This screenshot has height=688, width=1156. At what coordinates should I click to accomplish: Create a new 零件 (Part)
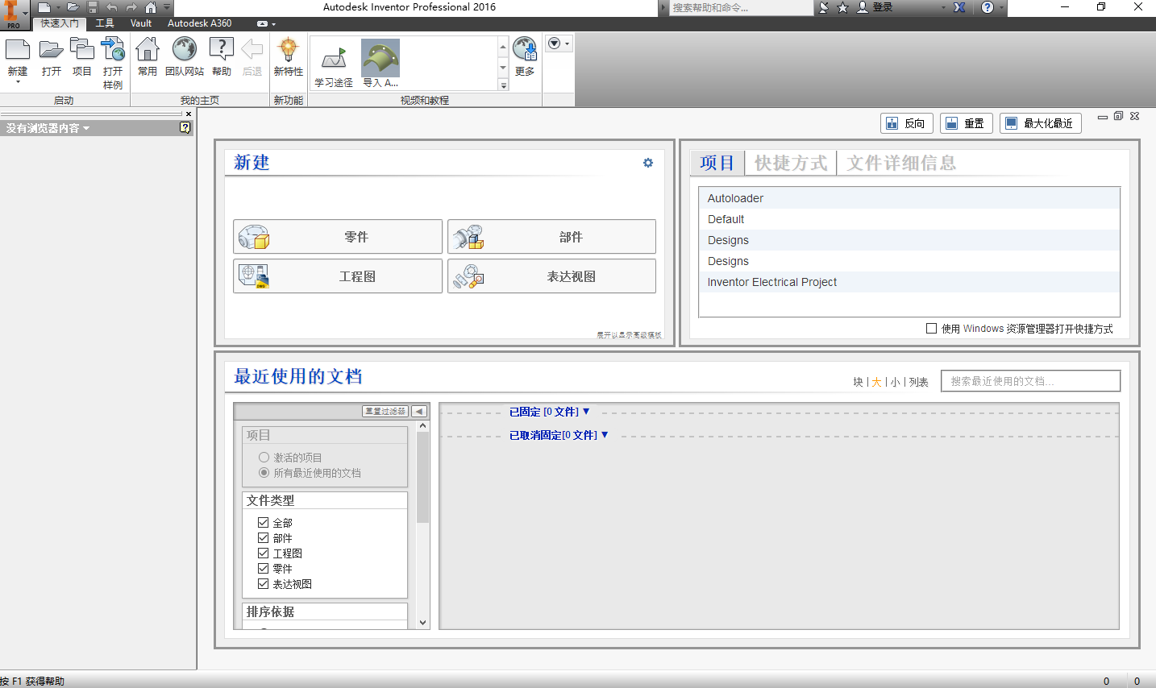click(337, 236)
